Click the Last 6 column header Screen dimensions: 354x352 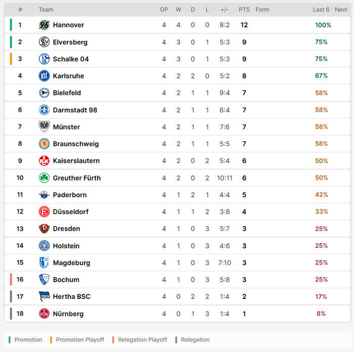point(321,10)
